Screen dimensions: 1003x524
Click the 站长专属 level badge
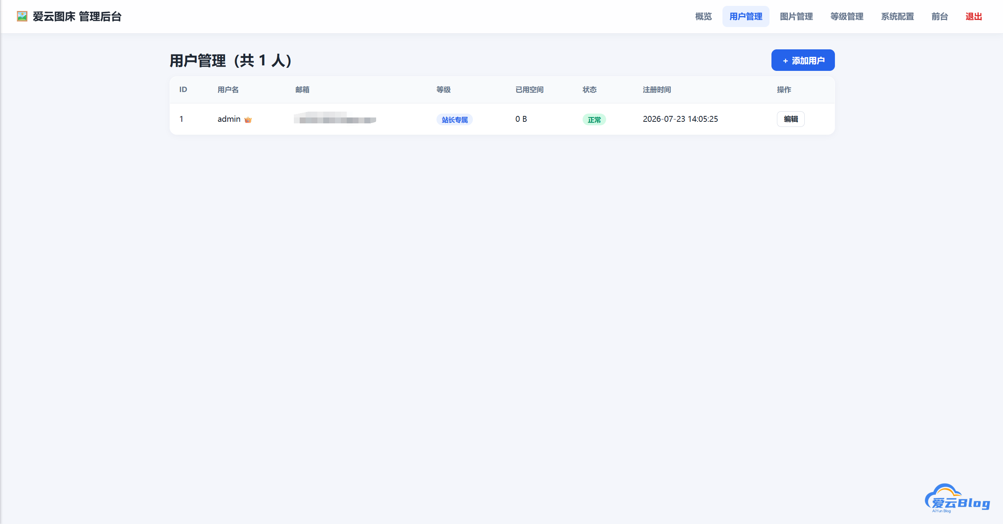pyautogui.click(x=454, y=119)
